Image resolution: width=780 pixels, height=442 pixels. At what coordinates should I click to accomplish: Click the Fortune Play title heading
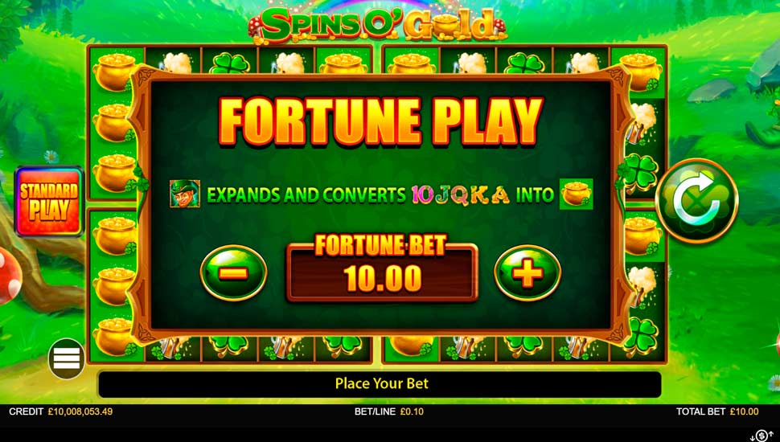point(381,121)
